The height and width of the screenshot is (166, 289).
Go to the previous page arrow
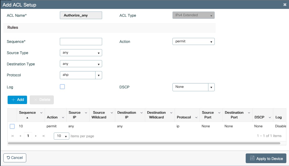pyautogui.click(x=20, y=136)
